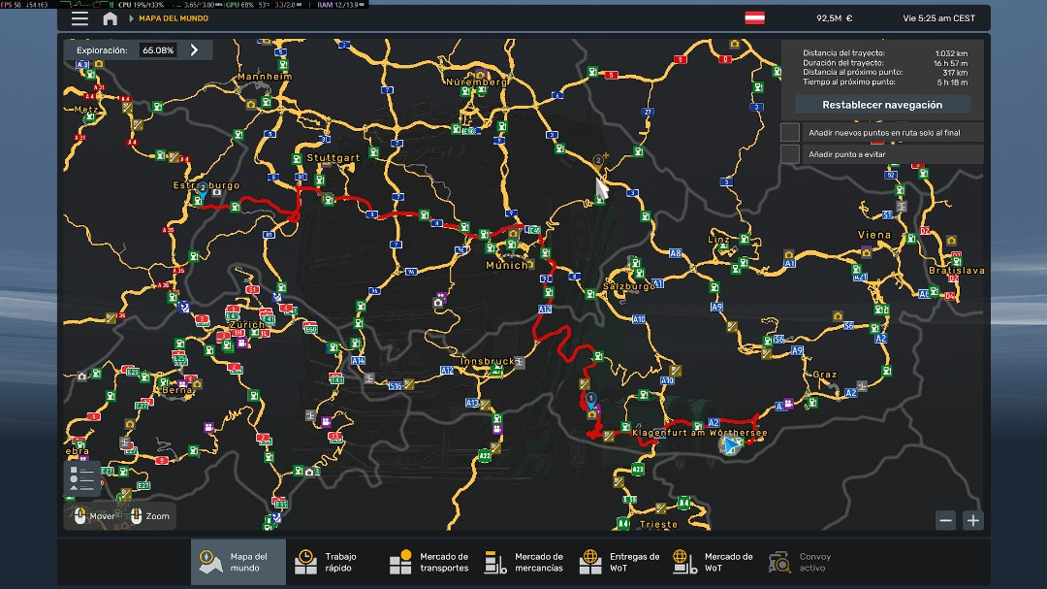Click the Viena city label
This screenshot has width=1047, height=589.
[874, 235]
